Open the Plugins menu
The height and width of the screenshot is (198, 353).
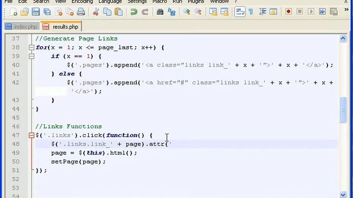point(196,2)
